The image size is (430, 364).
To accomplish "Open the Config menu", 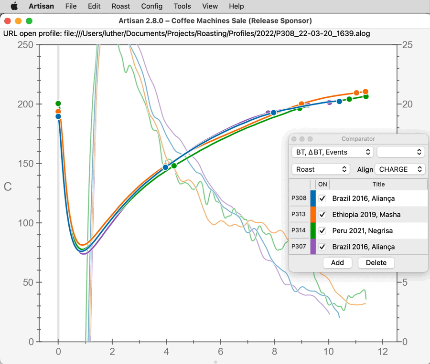I will (151, 6).
